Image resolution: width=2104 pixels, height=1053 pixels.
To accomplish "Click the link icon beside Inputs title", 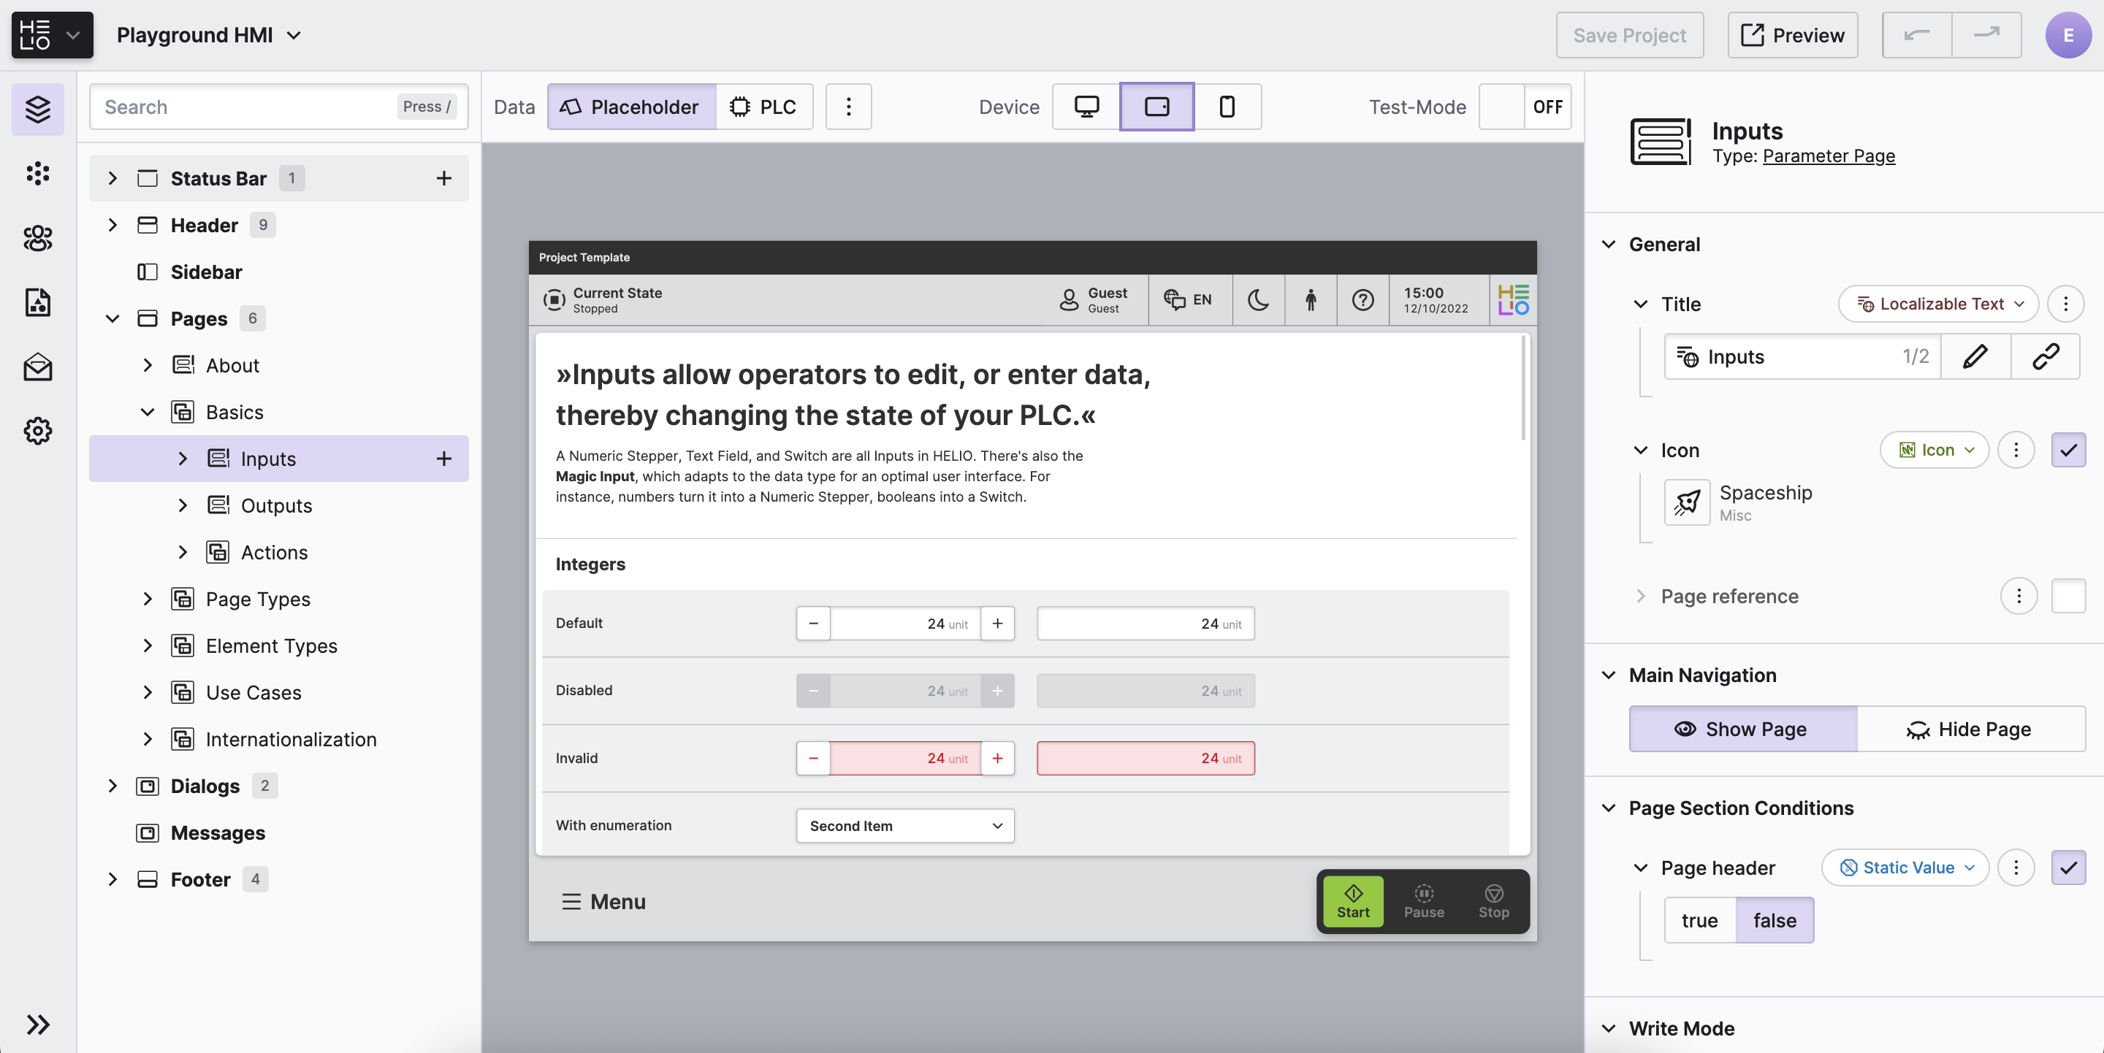I will [2046, 356].
